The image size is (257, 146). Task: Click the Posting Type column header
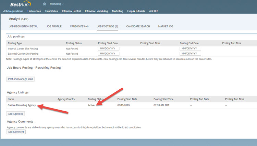[15, 43]
